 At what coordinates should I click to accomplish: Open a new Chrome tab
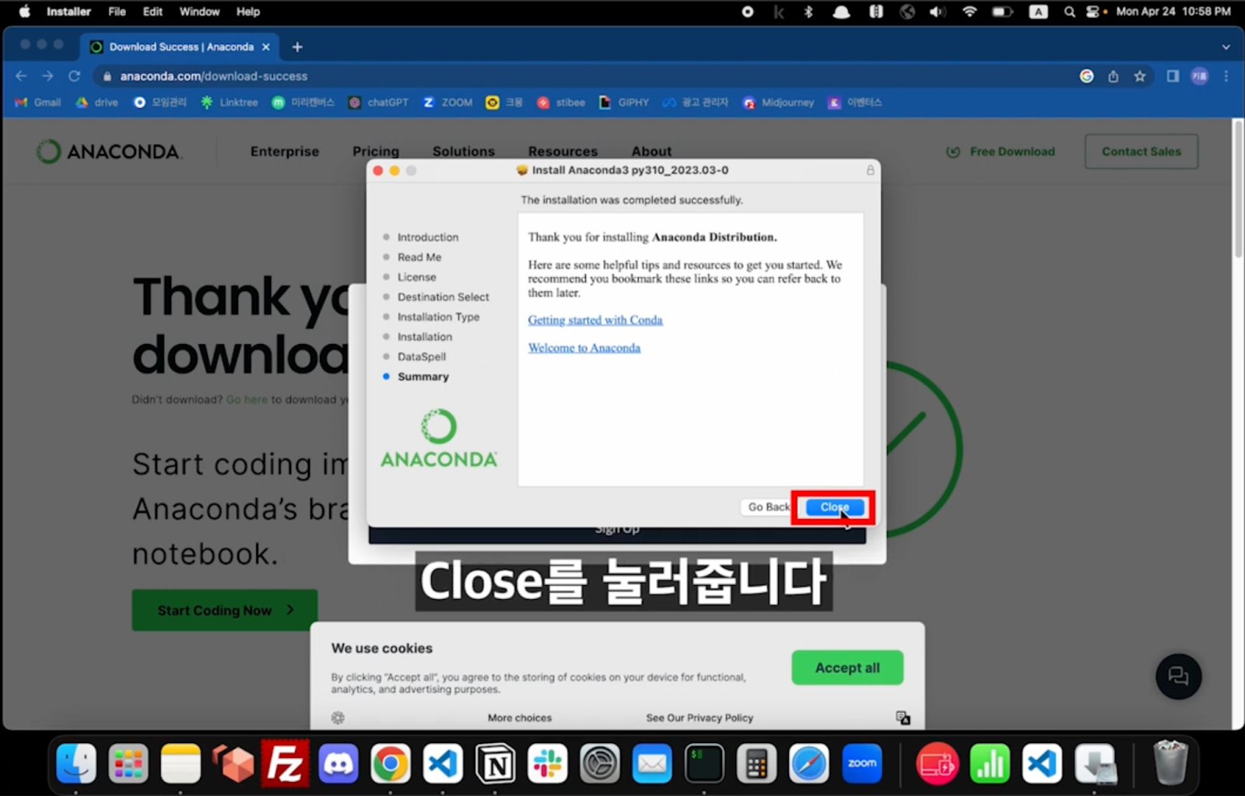pos(297,47)
